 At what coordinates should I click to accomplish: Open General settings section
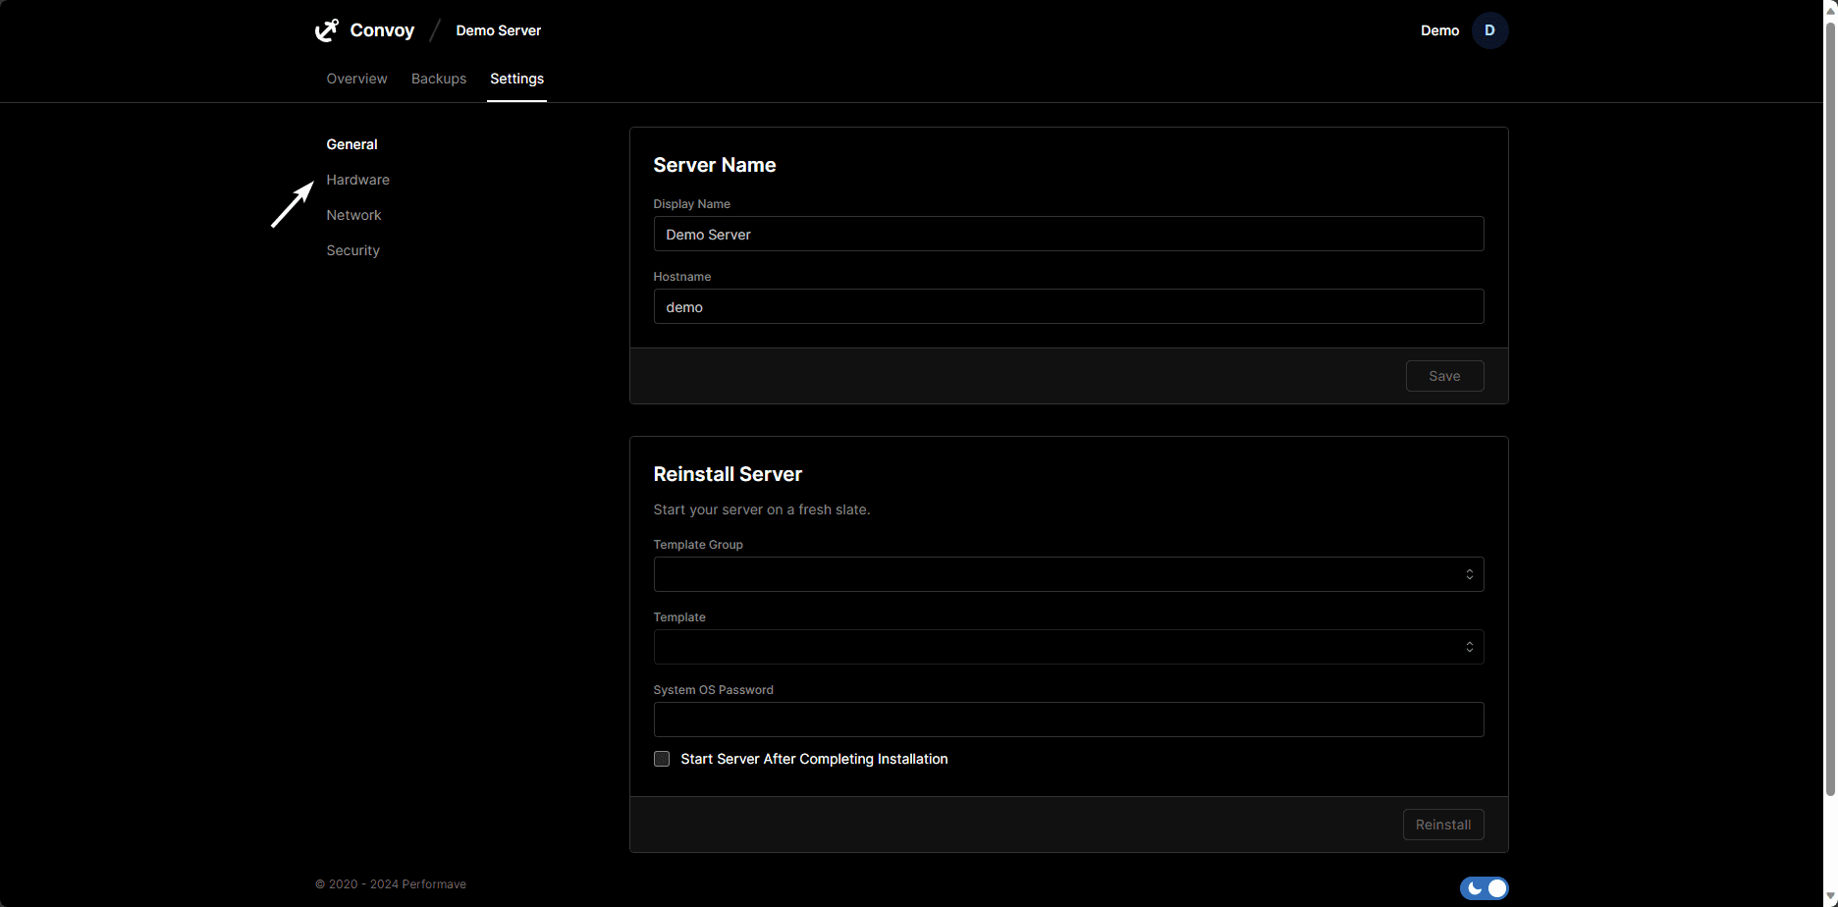[351, 144]
